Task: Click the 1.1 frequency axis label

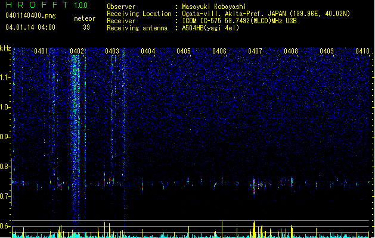Action: [x=5, y=77]
